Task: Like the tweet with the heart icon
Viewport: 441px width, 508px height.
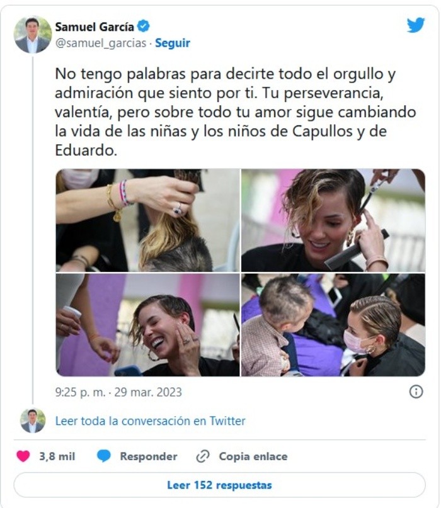Action: click(x=23, y=456)
